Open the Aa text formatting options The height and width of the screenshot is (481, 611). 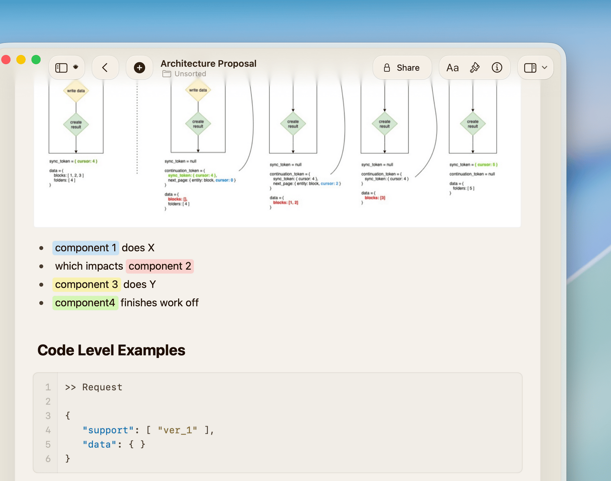pos(452,68)
